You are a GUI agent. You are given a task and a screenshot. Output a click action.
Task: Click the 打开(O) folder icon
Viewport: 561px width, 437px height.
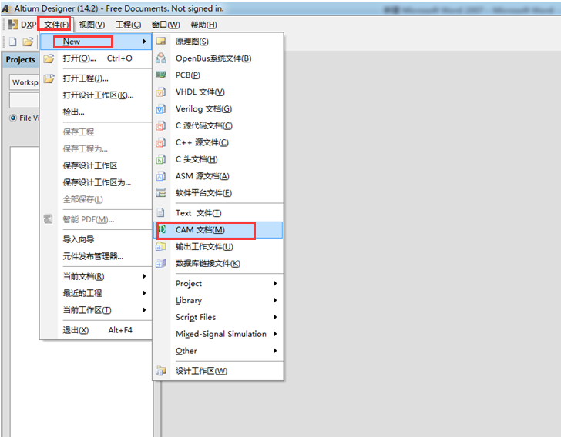pyautogui.click(x=49, y=58)
